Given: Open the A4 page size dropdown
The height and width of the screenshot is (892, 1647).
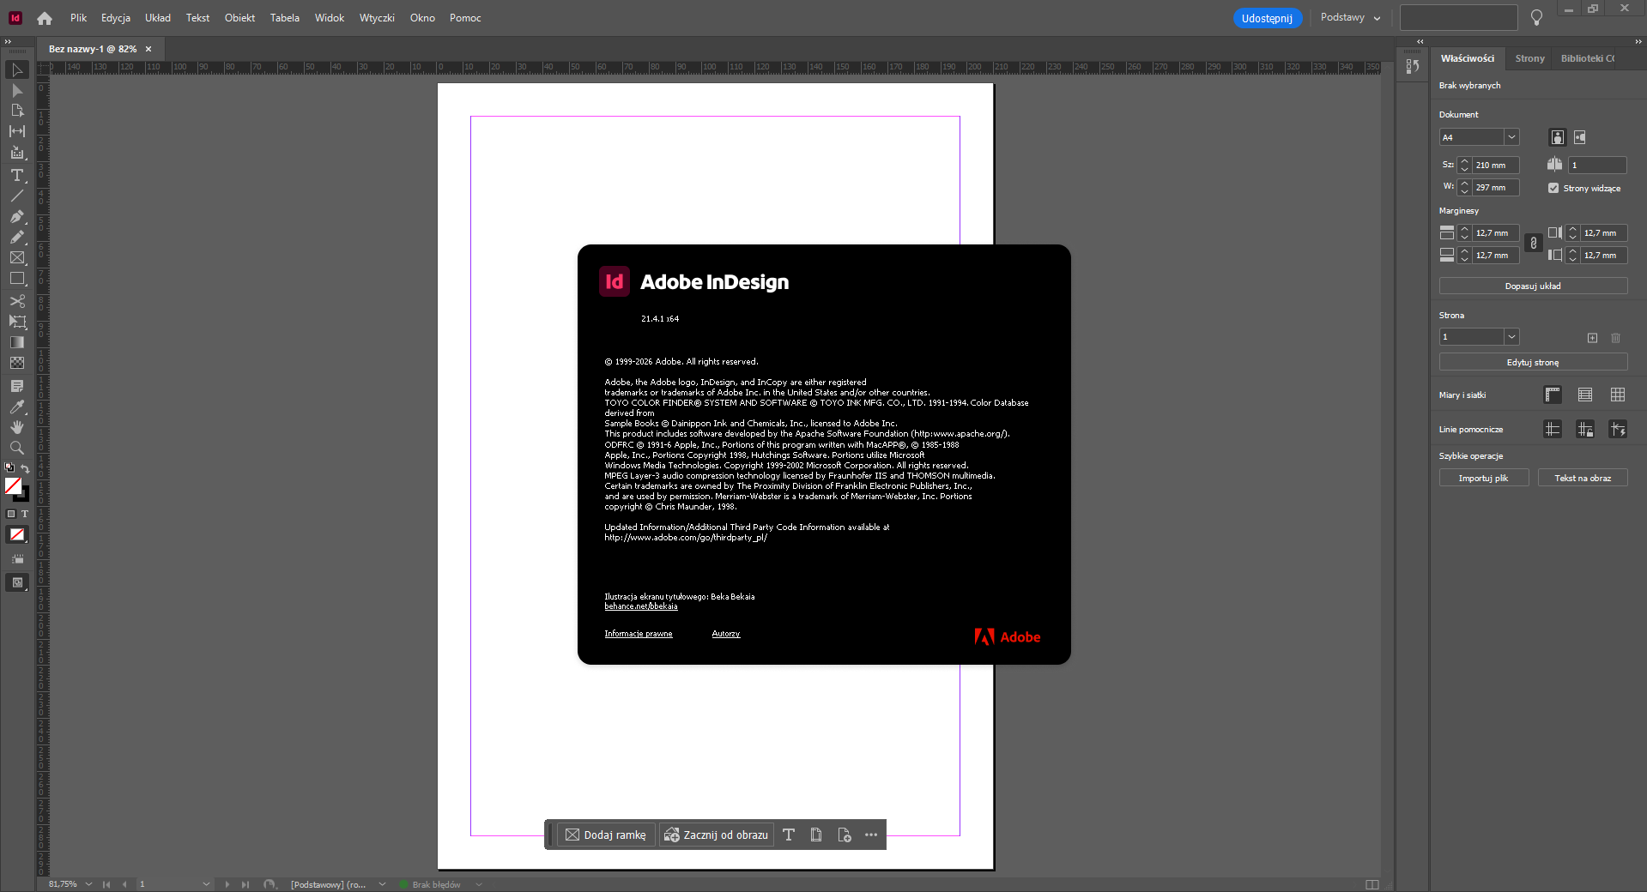Looking at the screenshot, I should tap(1511, 137).
